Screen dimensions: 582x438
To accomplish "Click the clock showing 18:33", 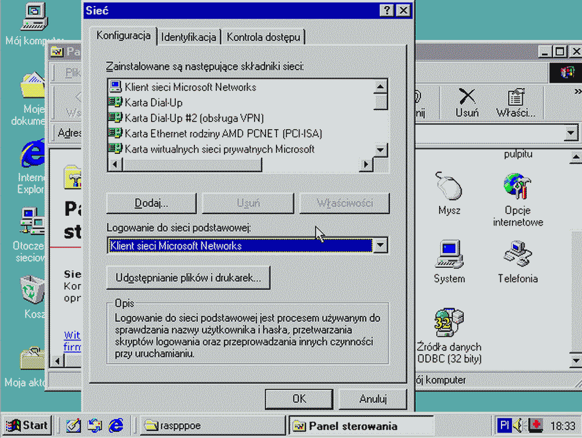I will click(563, 426).
